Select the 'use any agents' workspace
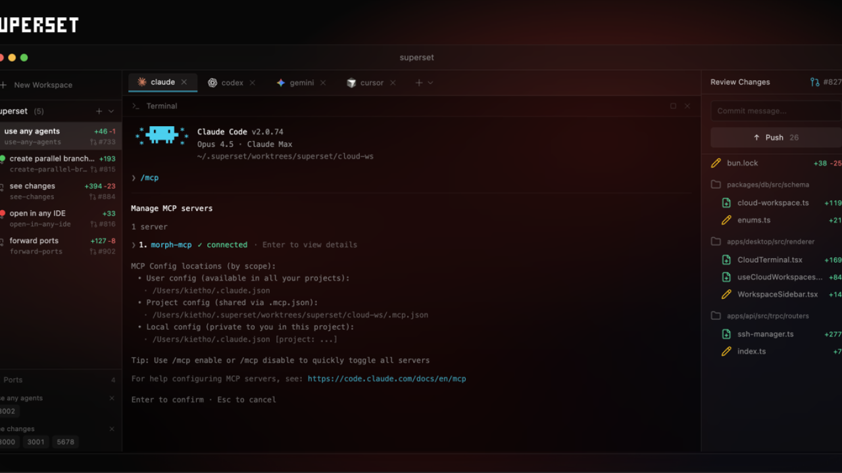This screenshot has height=473, width=842. pyautogui.click(x=61, y=136)
